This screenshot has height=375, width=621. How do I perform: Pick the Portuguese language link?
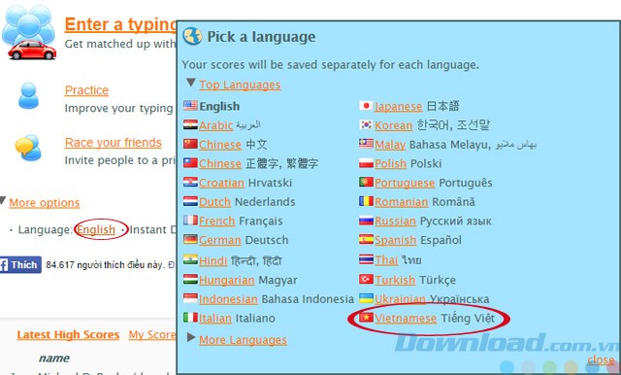pos(405,183)
